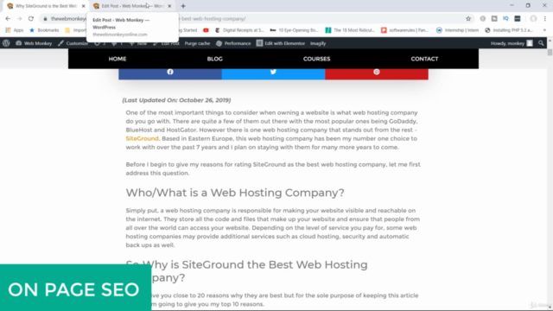Open Howdy, monkey account menu
This screenshot has height=311, width=553.
512,43
